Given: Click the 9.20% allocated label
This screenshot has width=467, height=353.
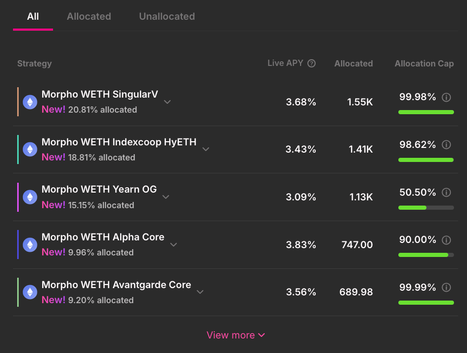Looking at the screenshot, I should (101, 300).
